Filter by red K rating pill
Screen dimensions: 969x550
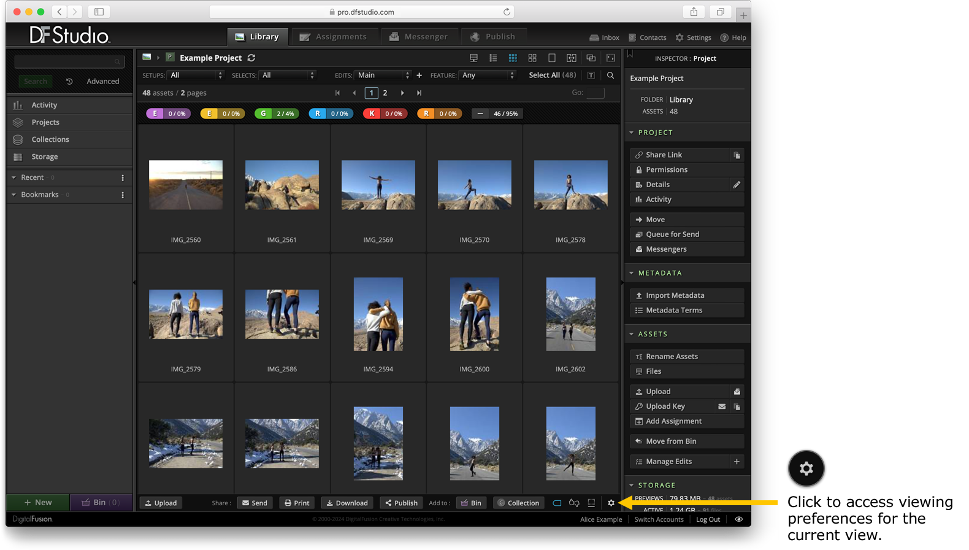[x=385, y=114]
